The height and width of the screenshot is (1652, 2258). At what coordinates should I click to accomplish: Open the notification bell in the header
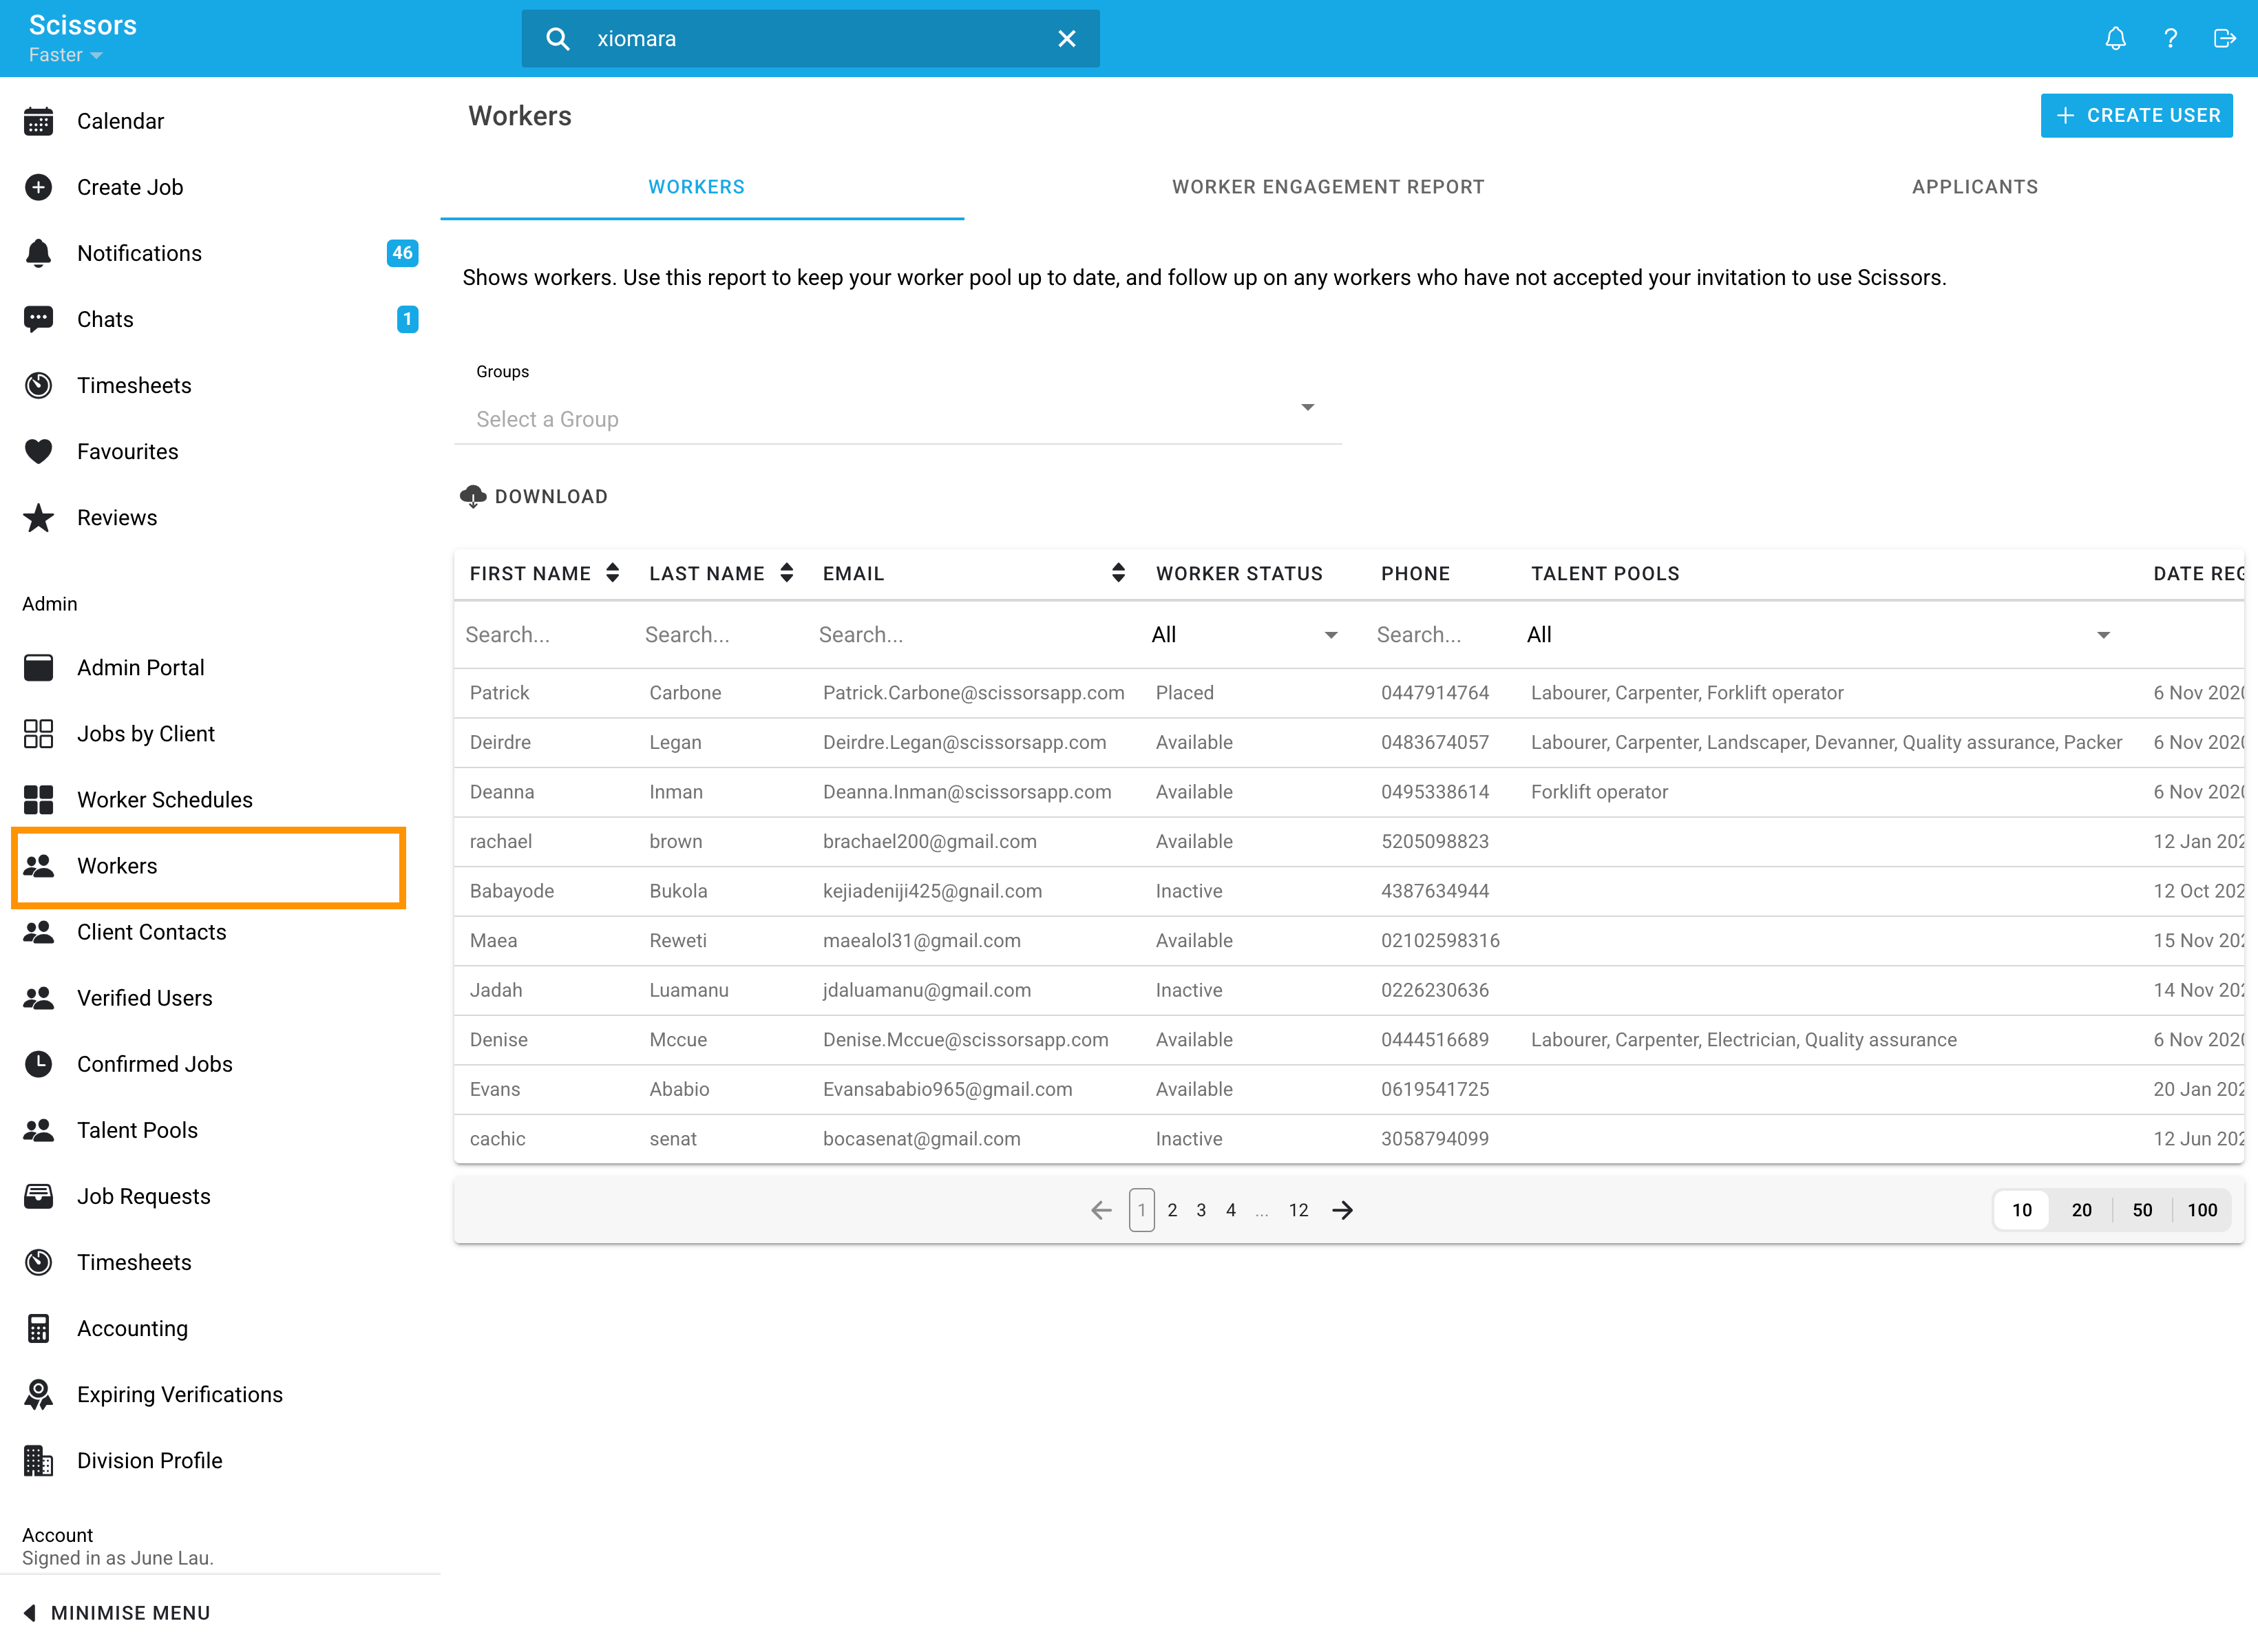pyautogui.click(x=2116, y=38)
